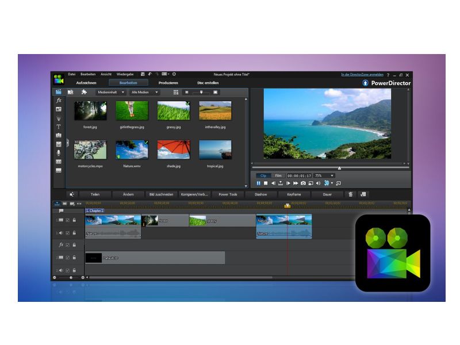Image resolution: width=460 pixels, height=345 pixels.
Task: Switch to the Aufzeichnen tab
Action: point(86,83)
